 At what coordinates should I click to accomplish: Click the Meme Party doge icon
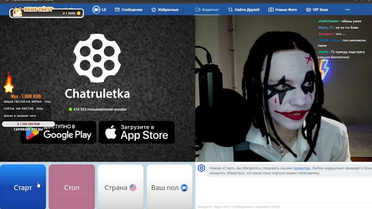17,11
